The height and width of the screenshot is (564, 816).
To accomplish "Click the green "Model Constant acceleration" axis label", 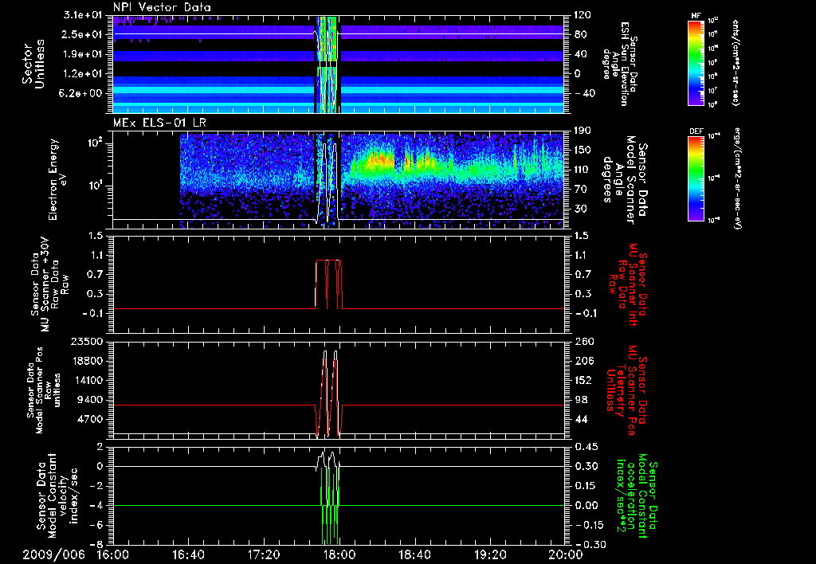I will (635, 495).
